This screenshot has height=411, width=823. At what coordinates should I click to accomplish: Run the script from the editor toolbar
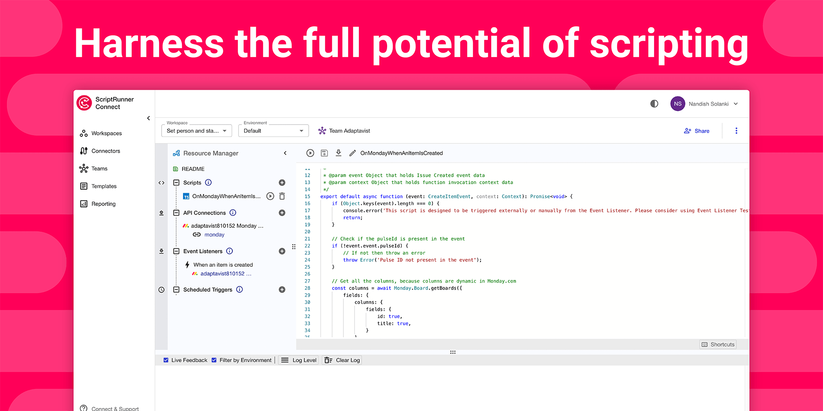pyautogui.click(x=310, y=153)
